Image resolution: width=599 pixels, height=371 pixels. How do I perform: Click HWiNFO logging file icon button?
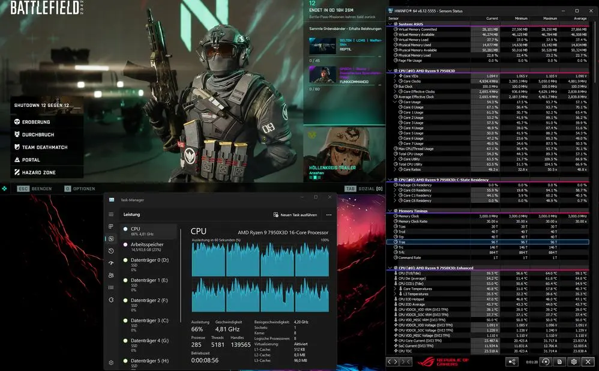coord(559,361)
